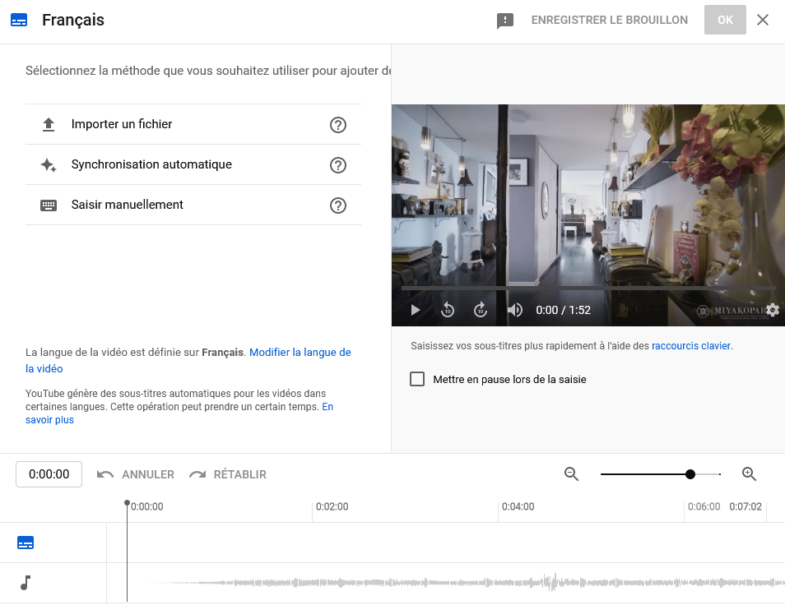This screenshot has height=605, width=785.
Task: Open the send feedback icon in the top bar
Action: click(x=505, y=19)
